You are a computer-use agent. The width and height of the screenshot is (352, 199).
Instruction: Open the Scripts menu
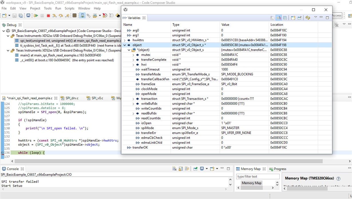[x=69, y=8]
